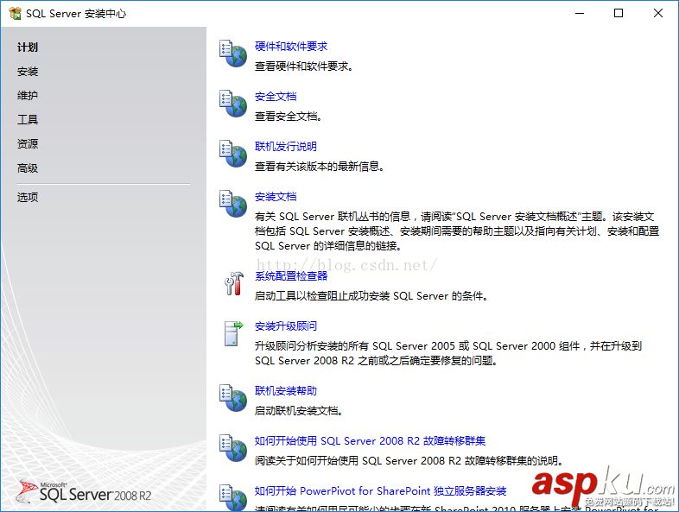
Task: Open the 安装文档 link
Action: pos(276,197)
